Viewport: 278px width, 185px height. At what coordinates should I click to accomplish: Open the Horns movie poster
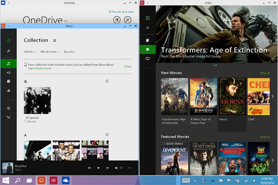pyautogui.click(x=232, y=97)
